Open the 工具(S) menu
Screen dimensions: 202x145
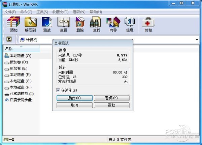[42, 12]
